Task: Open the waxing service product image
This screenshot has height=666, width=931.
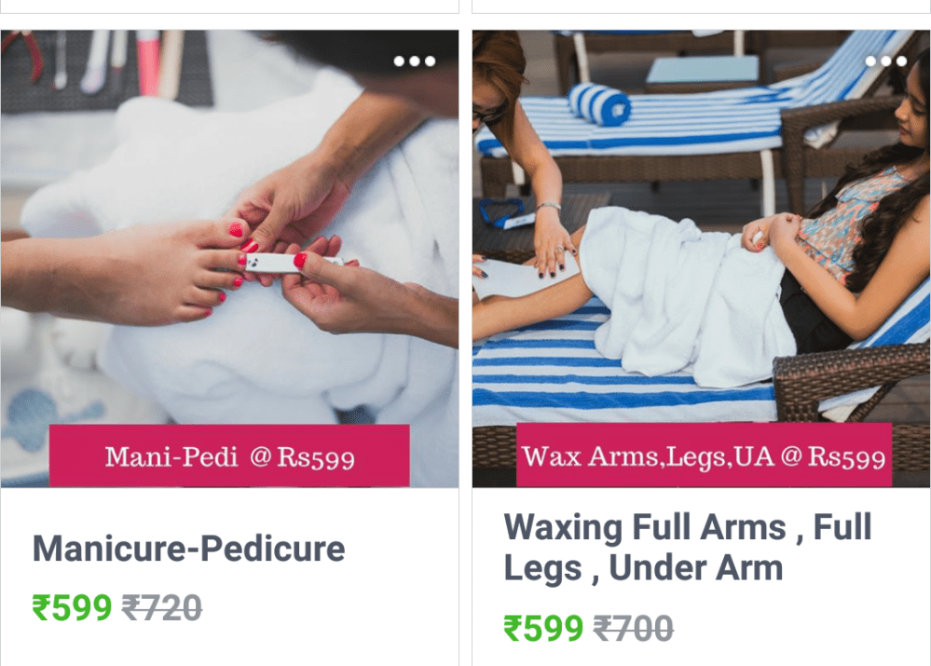Action: [701, 259]
